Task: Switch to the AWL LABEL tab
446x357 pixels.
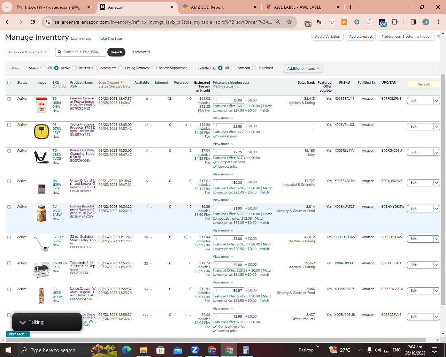Action: point(302,7)
